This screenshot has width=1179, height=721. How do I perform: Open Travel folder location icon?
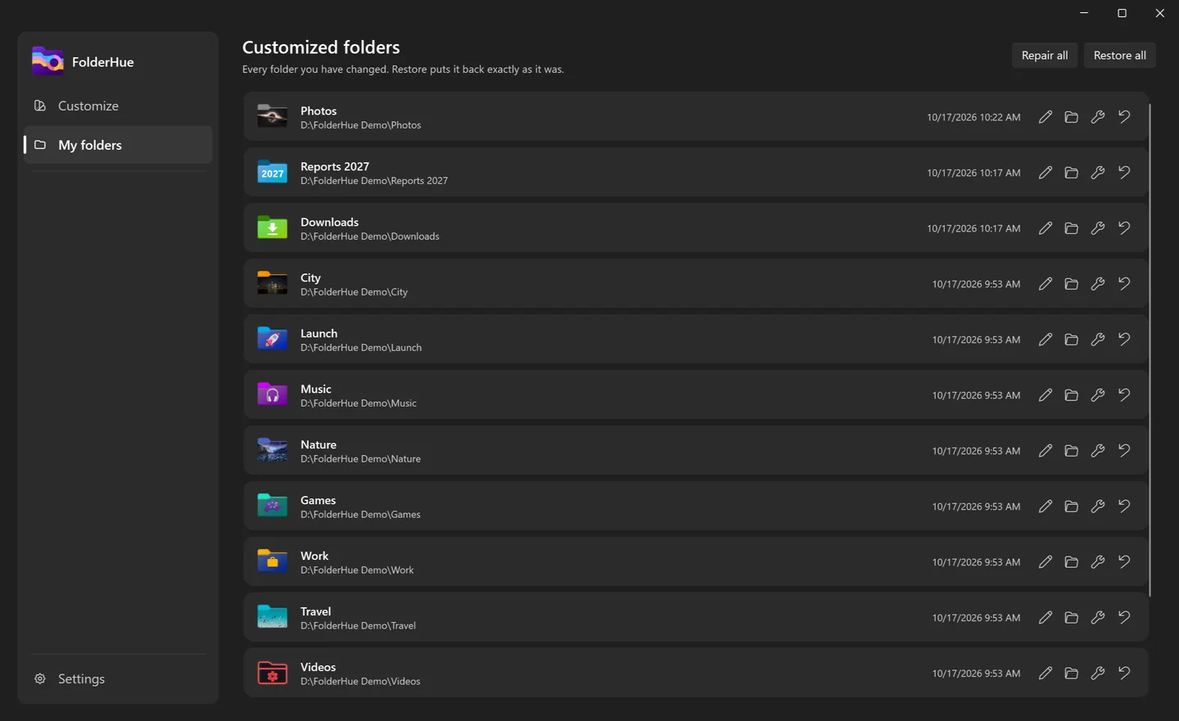click(1071, 618)
